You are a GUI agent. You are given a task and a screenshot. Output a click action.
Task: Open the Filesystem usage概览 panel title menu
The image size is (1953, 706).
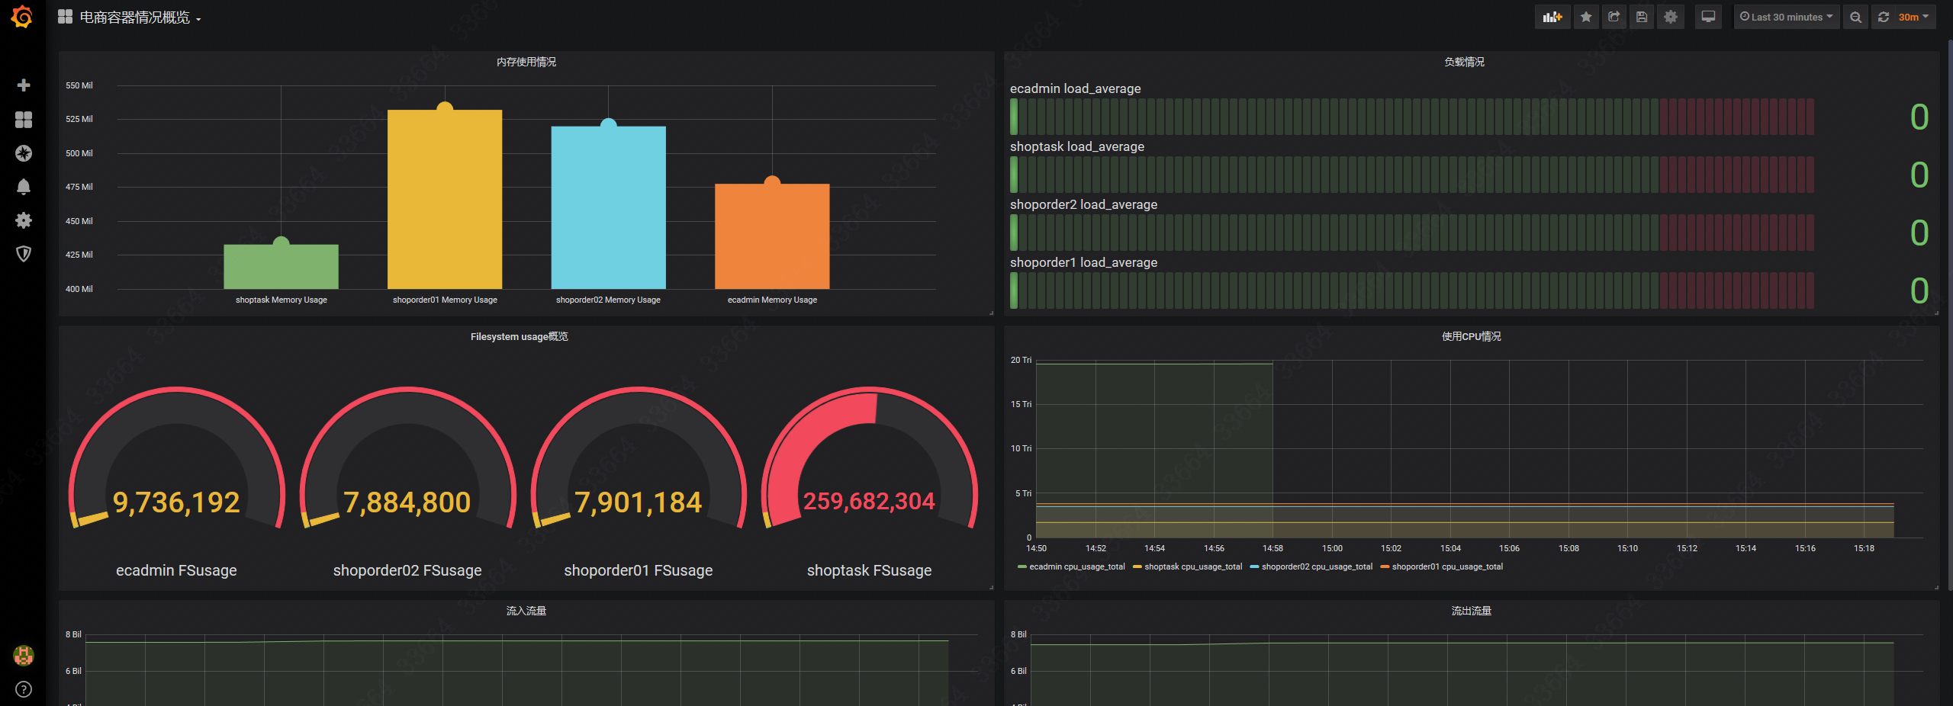click(x=520, y=336)
